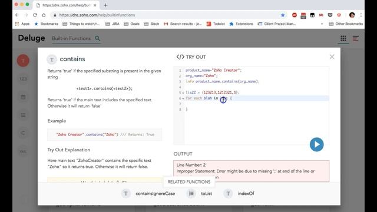This screenshot has height=212, width=377.
Task: Open the toList related function
Action: tap(206, 194)
